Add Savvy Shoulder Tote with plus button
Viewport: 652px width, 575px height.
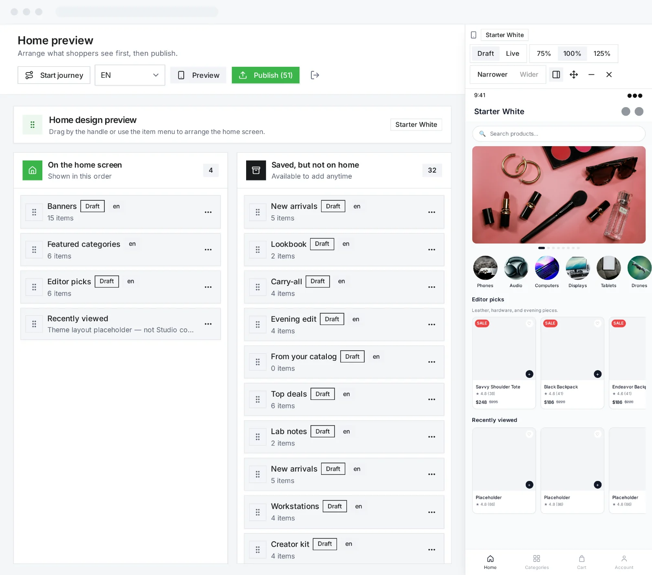529,374
